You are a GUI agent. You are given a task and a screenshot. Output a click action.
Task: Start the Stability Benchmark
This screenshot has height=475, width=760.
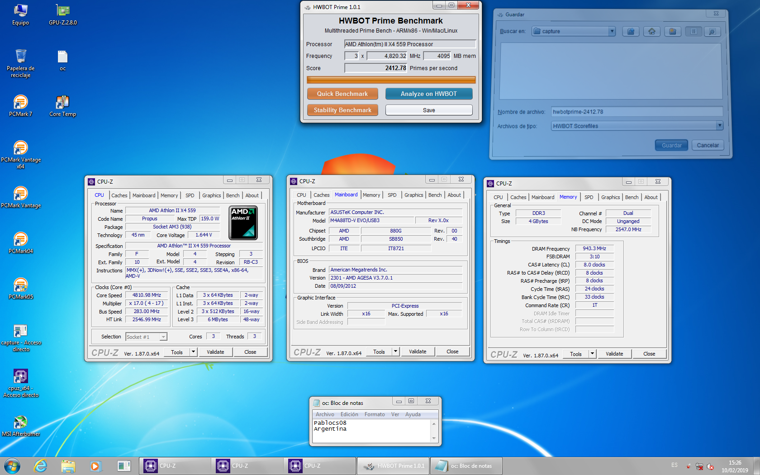pos(342,110)
